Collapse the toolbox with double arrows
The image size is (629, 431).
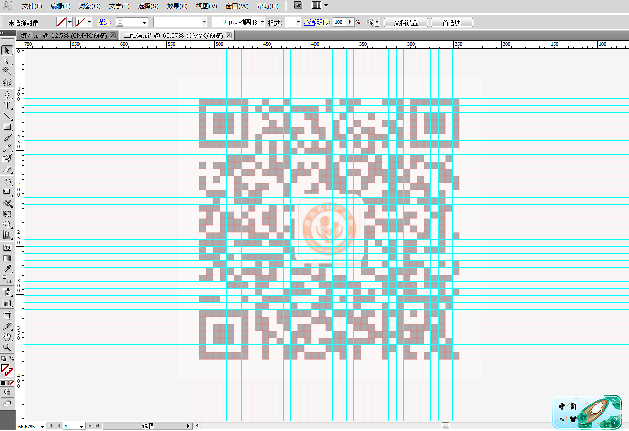(x=3, y=33)
